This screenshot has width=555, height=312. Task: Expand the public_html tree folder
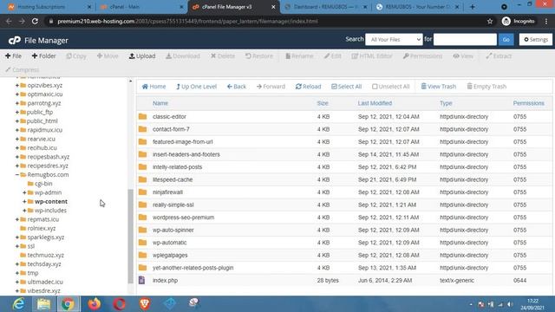(17, 121)
